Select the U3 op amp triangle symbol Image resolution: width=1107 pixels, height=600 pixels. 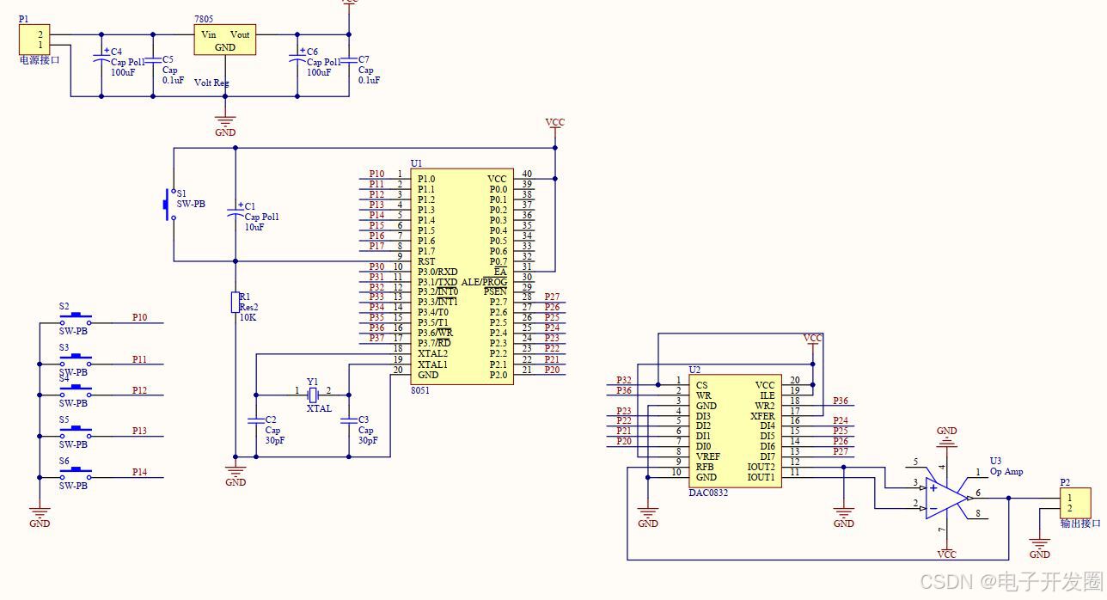[x=946, y=498]
